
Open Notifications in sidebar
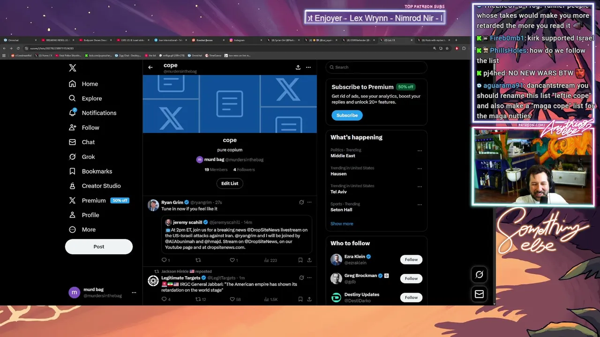click(92, 113)
